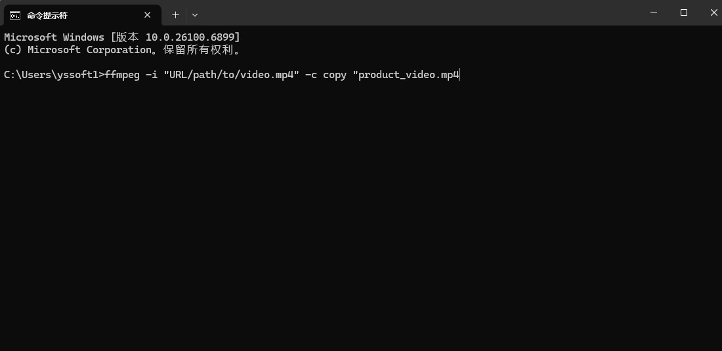
Task: Click the word "ffmpeg" in the command
Action: click(x=122, y=75)
